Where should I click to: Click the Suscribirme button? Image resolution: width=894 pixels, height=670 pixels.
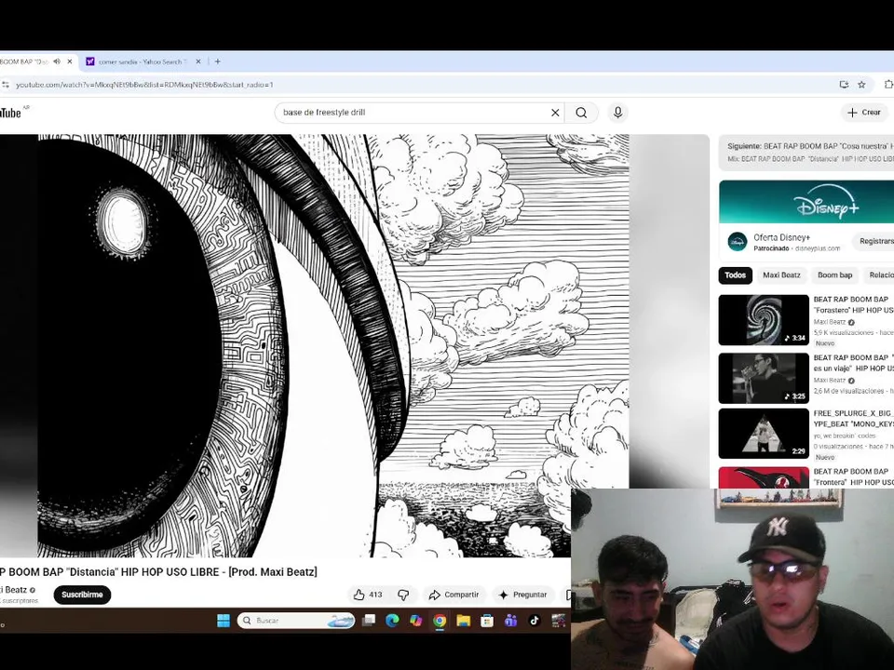click(x=82, y=595)
